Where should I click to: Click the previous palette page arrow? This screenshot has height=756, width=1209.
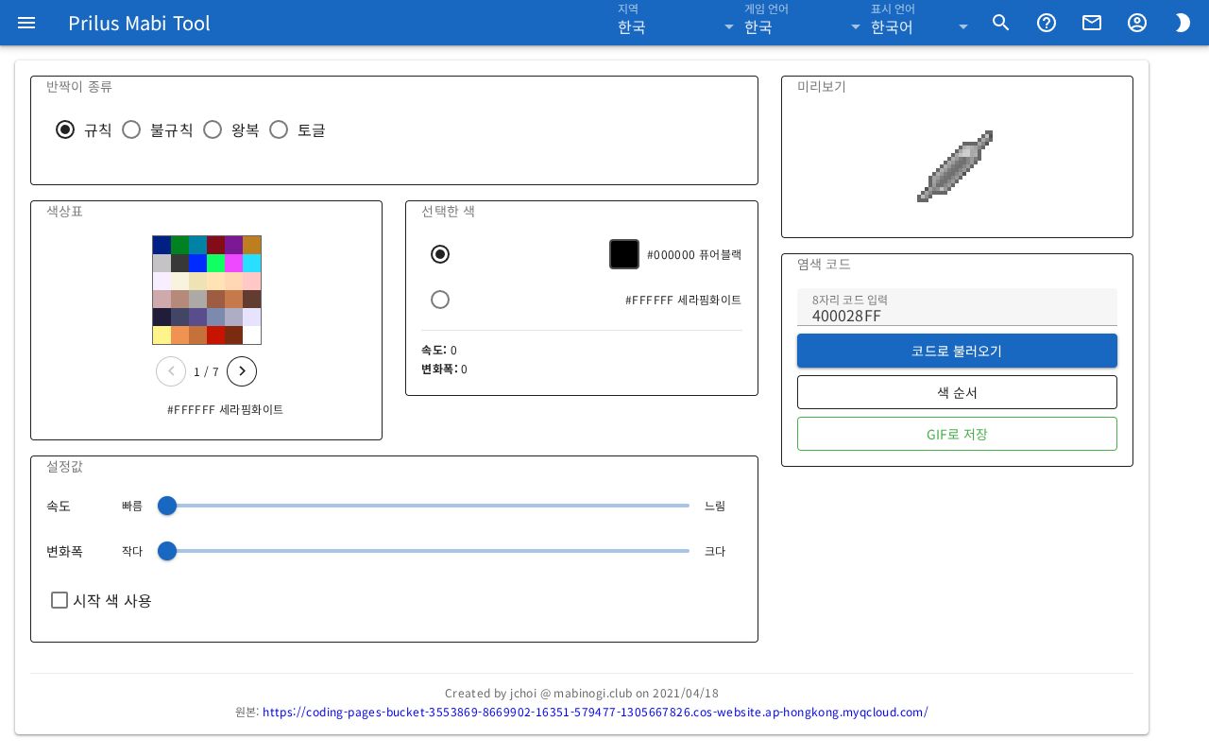point(171,371)
